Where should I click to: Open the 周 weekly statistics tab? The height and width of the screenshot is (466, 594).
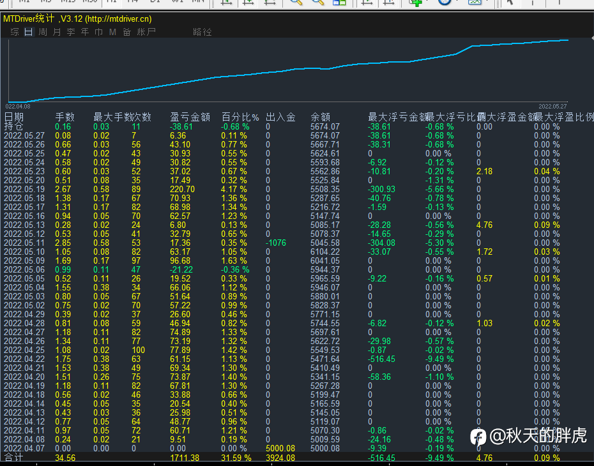click(43, 32)
